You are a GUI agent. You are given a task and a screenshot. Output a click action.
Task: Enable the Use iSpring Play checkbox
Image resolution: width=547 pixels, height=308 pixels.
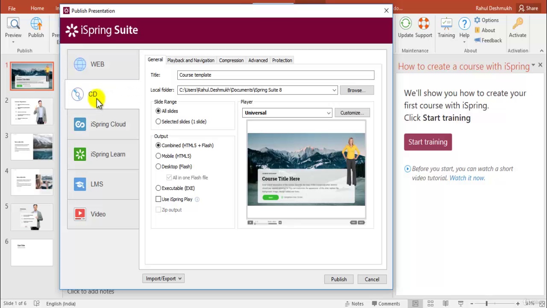(x=159, y=199)
